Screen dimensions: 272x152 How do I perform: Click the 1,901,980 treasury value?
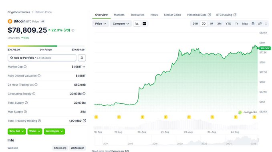click(75, 121)
